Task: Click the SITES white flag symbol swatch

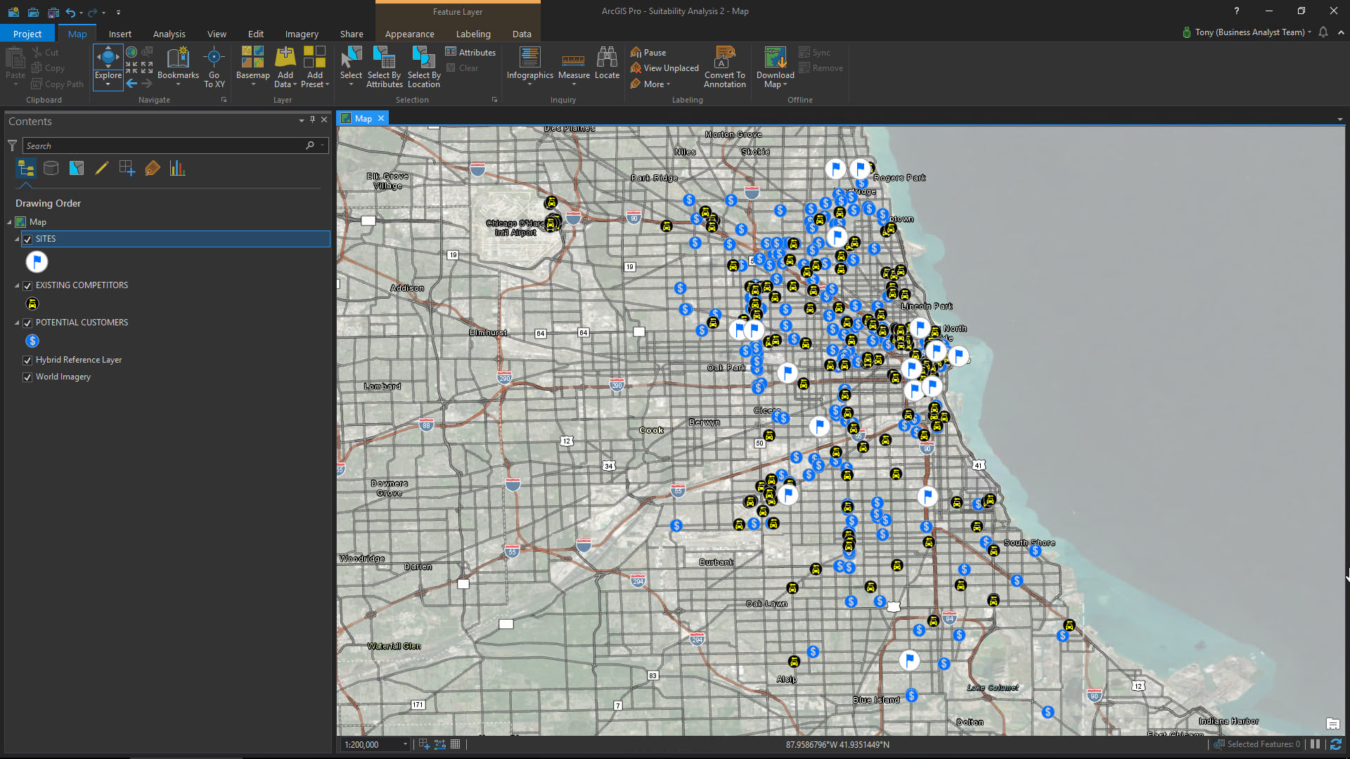Action: (x=37, y=262)
